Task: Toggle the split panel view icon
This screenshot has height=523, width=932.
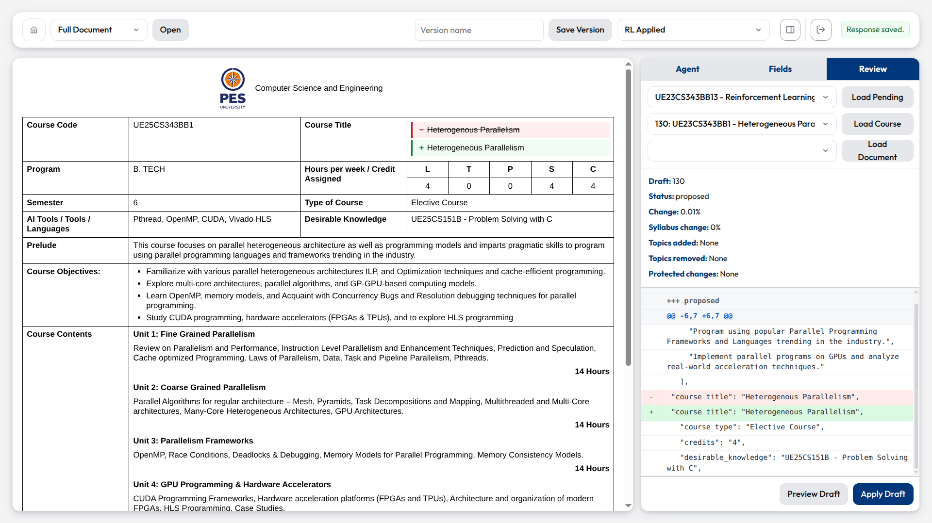Action: point(790,30)
